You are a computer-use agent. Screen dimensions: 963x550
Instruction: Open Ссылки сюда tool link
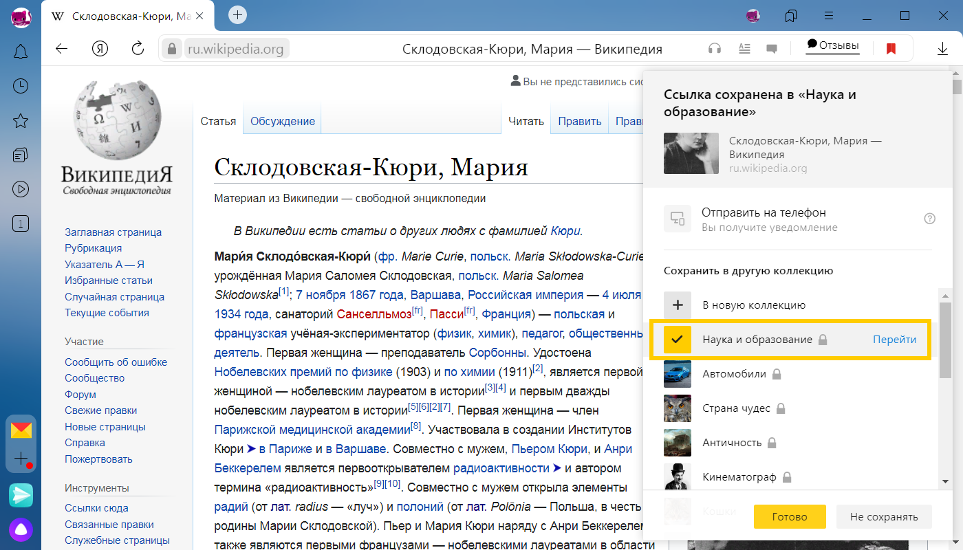(97, 508)
